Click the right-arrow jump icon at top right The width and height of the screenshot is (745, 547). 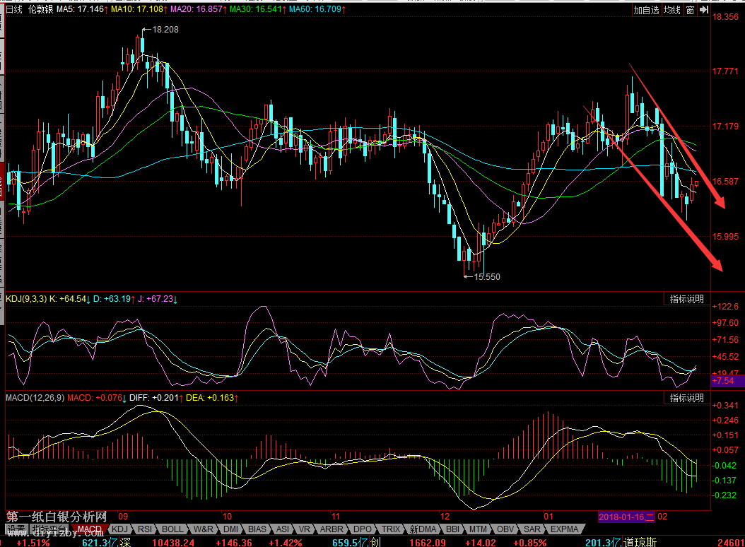(704, 10)
